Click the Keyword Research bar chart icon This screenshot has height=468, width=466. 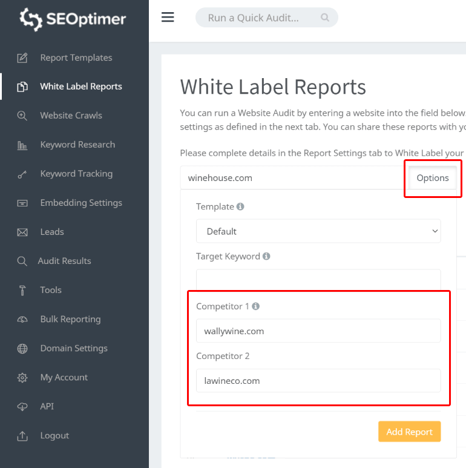point(22,145)
